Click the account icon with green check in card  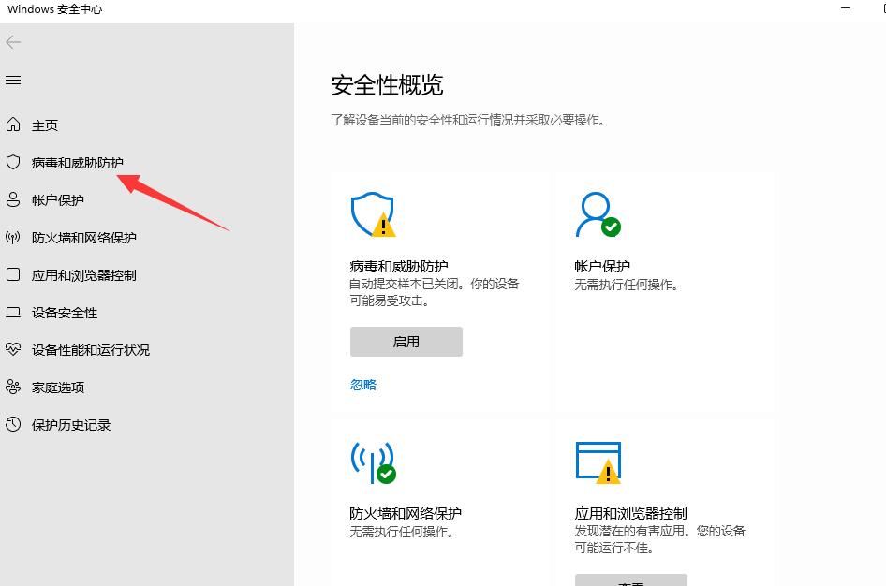598,214
